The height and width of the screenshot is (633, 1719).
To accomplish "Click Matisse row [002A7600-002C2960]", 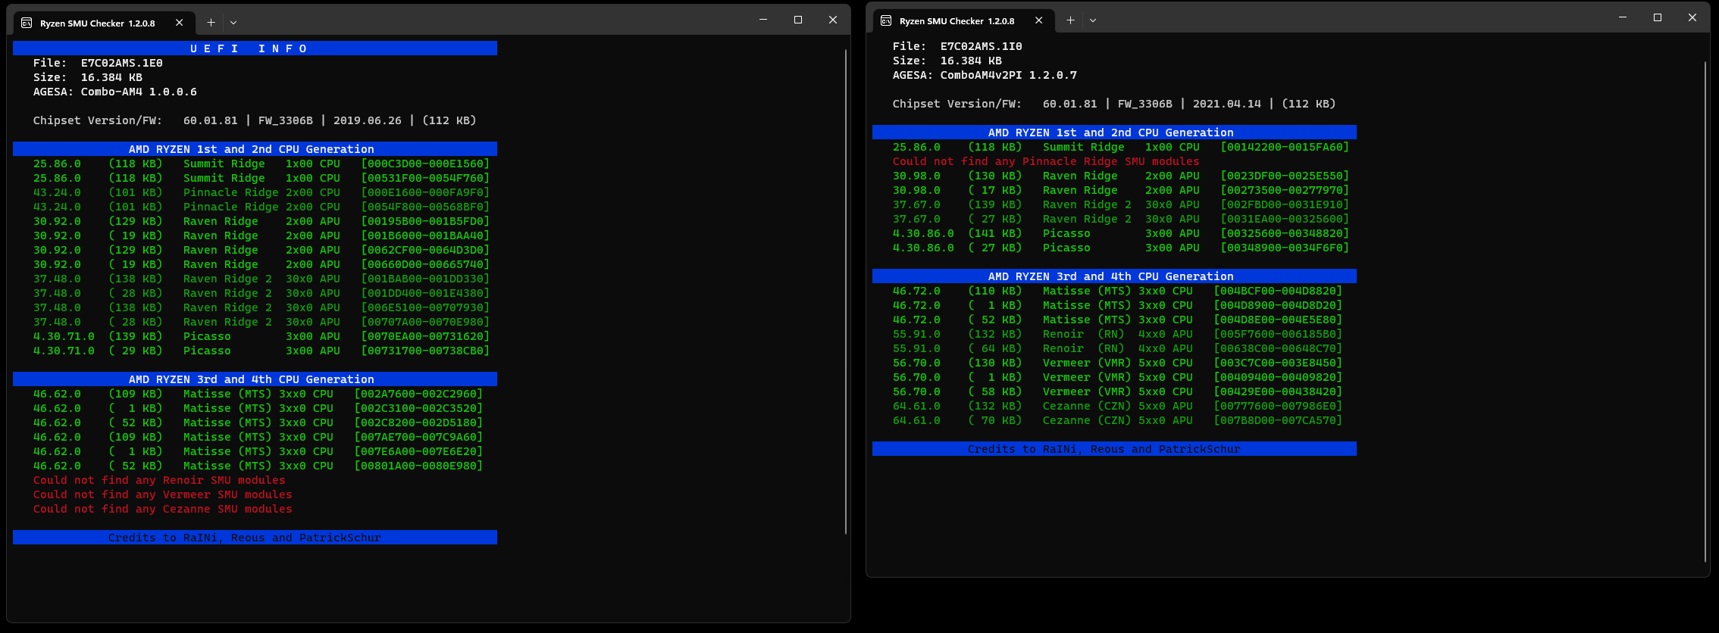I will [258, 394].
